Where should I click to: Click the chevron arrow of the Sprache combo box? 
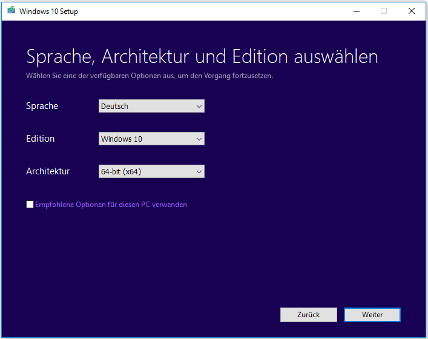pos(199,107)
